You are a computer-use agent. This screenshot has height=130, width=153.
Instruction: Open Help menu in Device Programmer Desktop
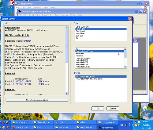click(x=80, y=15)
